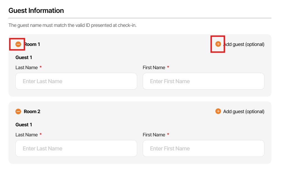Focus the Room 2 Last Name field
Image resolution: width=281 pixels, height=170 pixels.
click(x=76, y=148)
